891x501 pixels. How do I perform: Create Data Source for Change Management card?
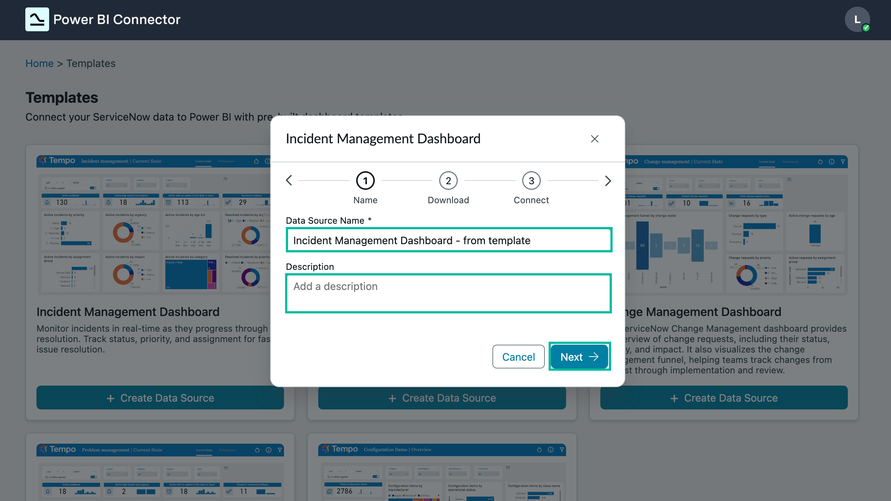724,398
